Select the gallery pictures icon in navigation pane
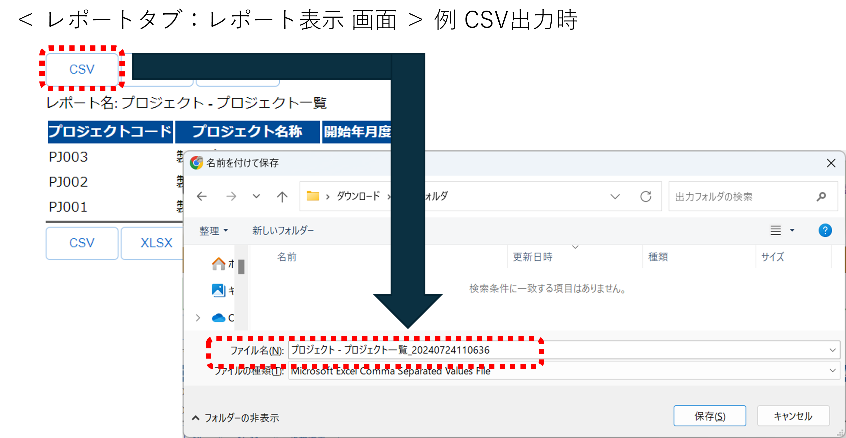This screenshot has height=438, width=846. [x=219, y=290]
